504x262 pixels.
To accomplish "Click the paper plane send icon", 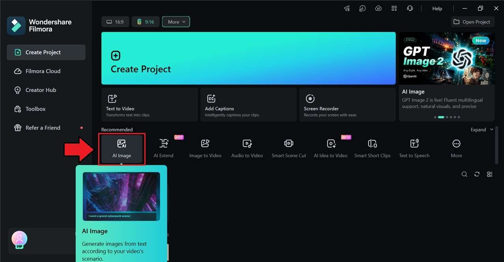I will tap(347, 8).
